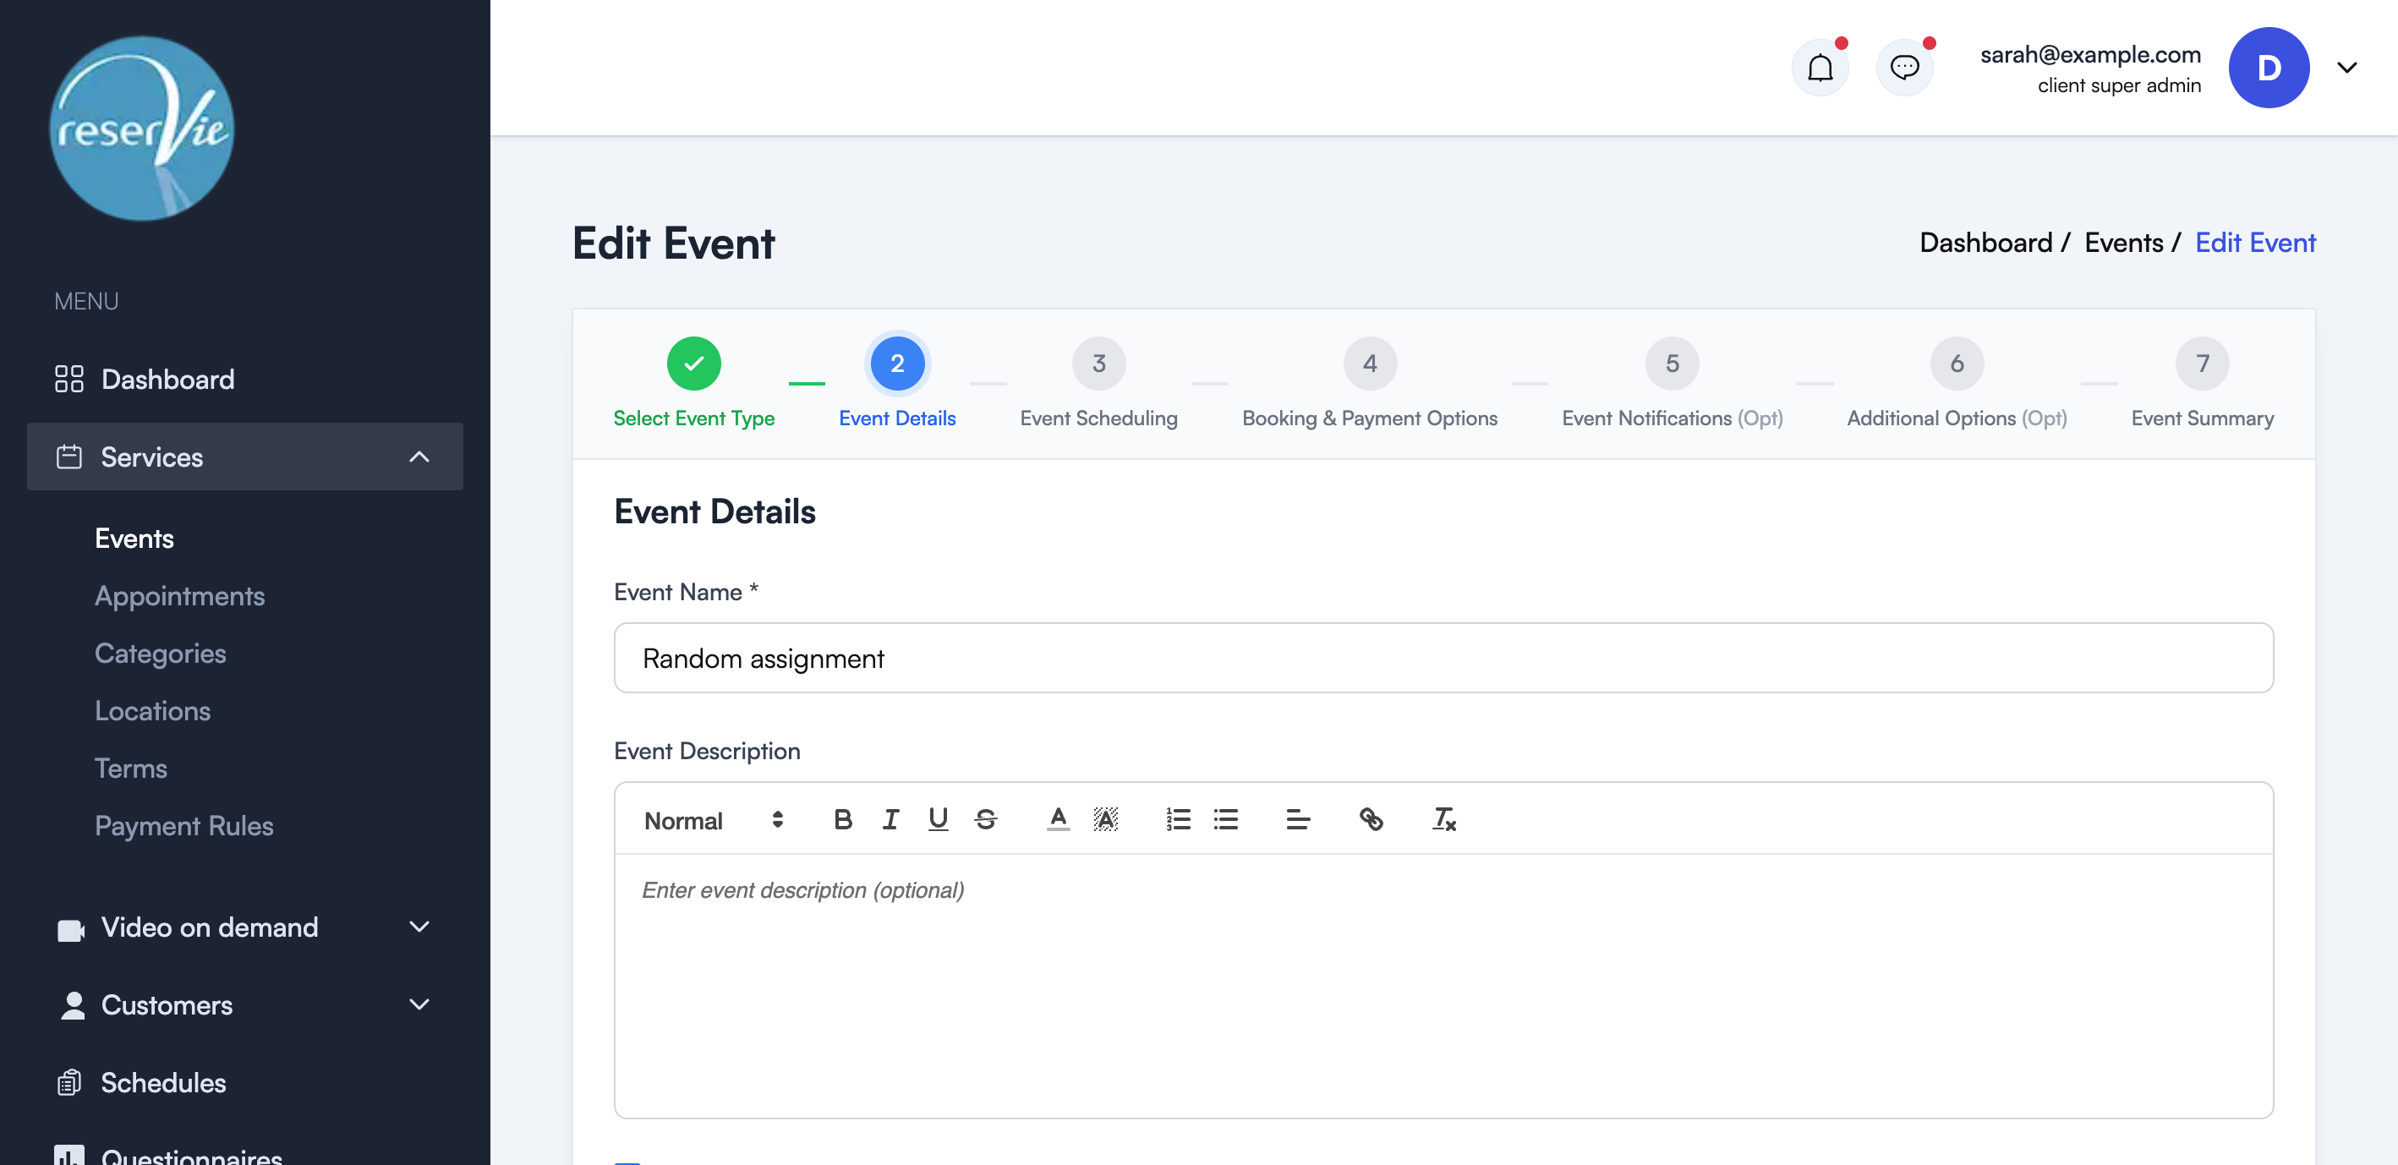Insert a bullet list
The width and height of the screenshot is (2398, 1165).
(1226, 820)
